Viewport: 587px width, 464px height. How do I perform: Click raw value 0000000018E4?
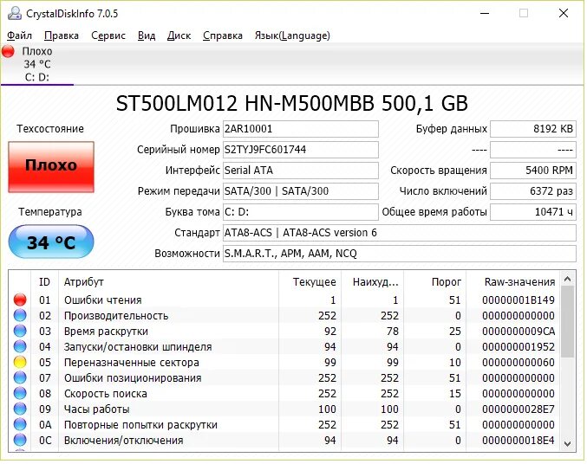519,440
